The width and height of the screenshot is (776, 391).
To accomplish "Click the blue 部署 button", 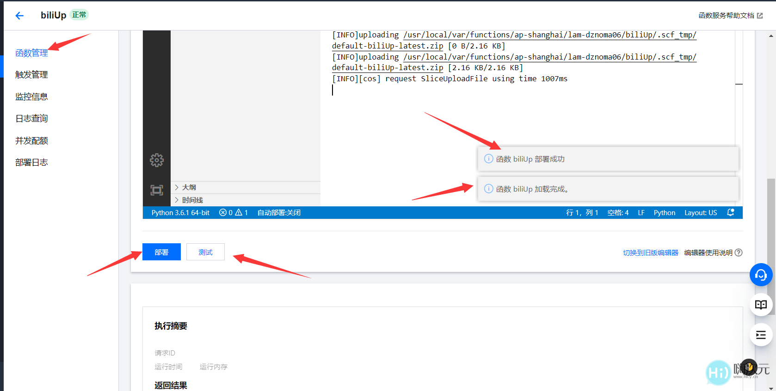I will coord(161,252).
